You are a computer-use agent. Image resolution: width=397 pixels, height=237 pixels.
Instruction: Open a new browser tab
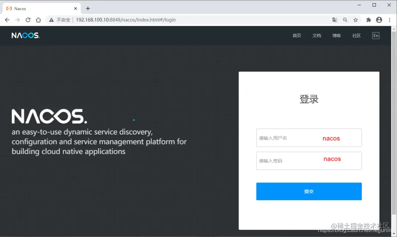pos(88,8)
